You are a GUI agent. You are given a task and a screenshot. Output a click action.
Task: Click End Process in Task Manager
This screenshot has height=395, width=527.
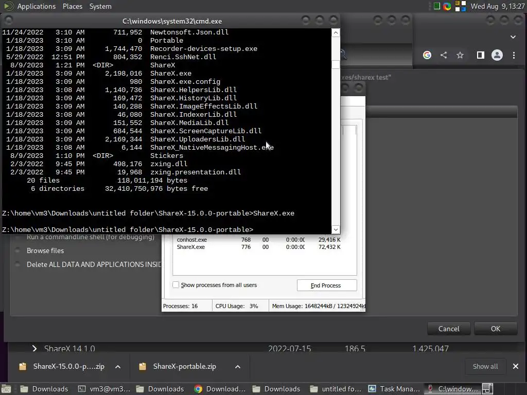coord(327,285)
